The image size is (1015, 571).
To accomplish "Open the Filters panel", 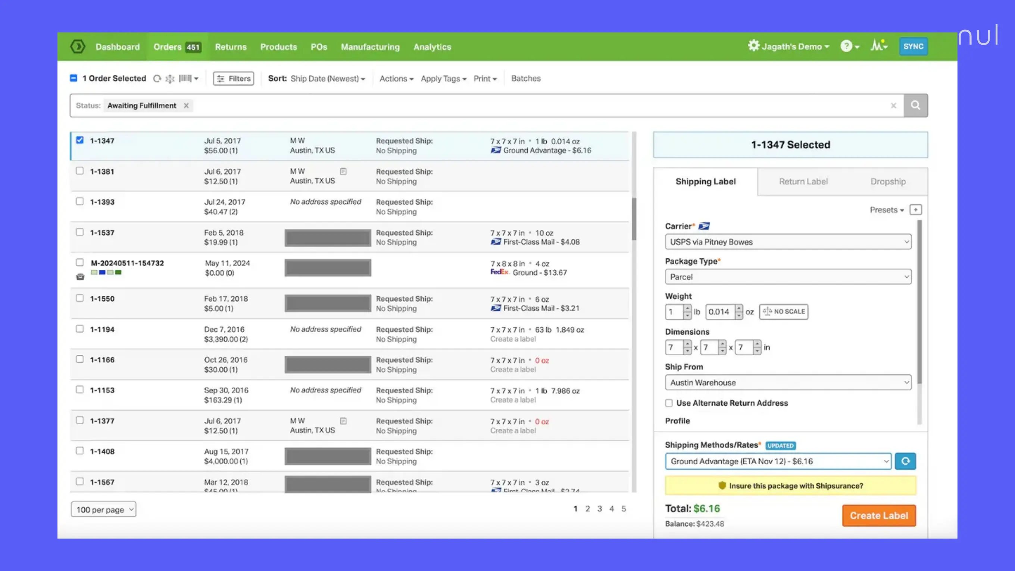I will pyautogui.click(x=233, y=78).
